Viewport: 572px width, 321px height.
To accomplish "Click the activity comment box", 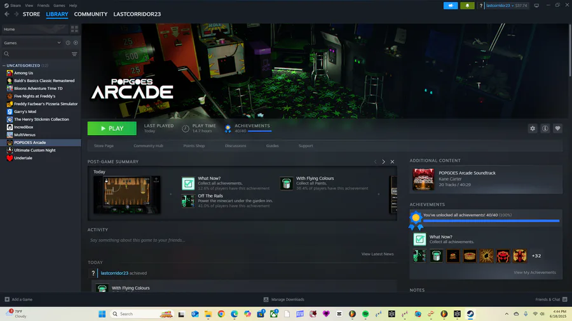I will [242, 240].
